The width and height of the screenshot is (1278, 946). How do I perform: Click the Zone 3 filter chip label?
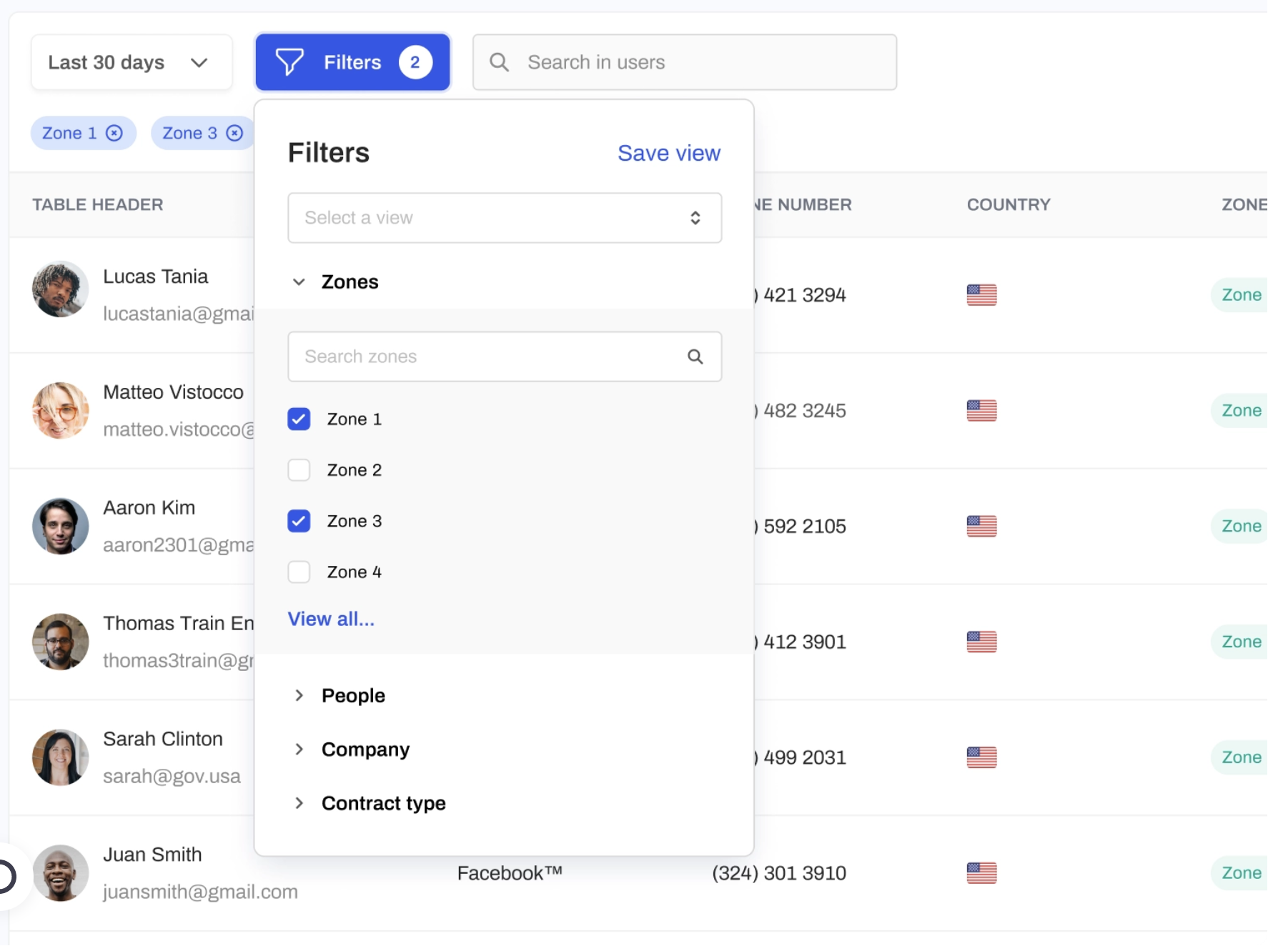pyautogui.click(x=189, y=133)
